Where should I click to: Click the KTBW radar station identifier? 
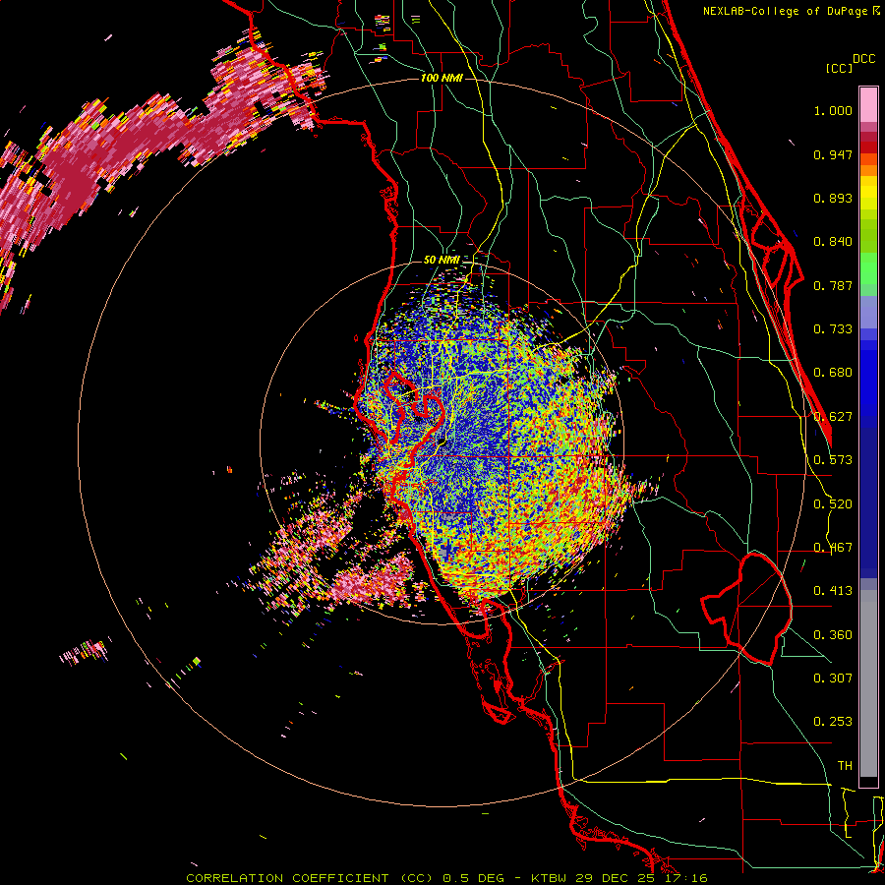pos(551,878)
